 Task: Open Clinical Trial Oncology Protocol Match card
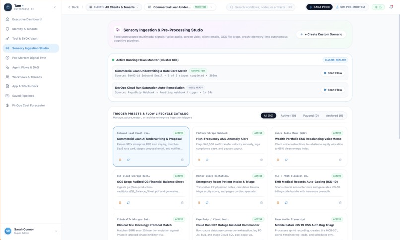(151, 227)
